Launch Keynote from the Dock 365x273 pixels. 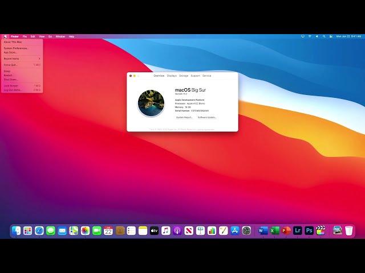click(200, 230)
